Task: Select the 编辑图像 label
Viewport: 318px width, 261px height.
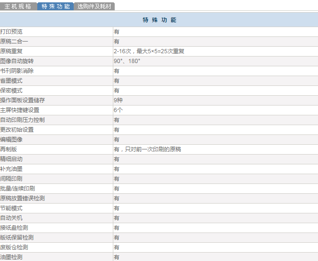Action: pyautogui.click(x=11, y=140)
